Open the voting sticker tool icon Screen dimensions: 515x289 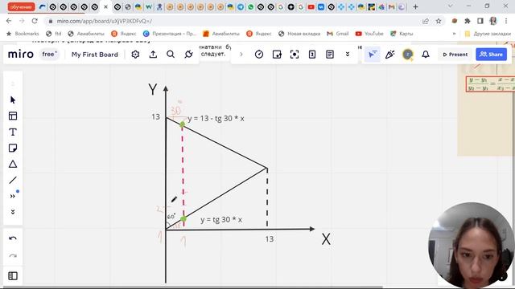tap(277, 55)
